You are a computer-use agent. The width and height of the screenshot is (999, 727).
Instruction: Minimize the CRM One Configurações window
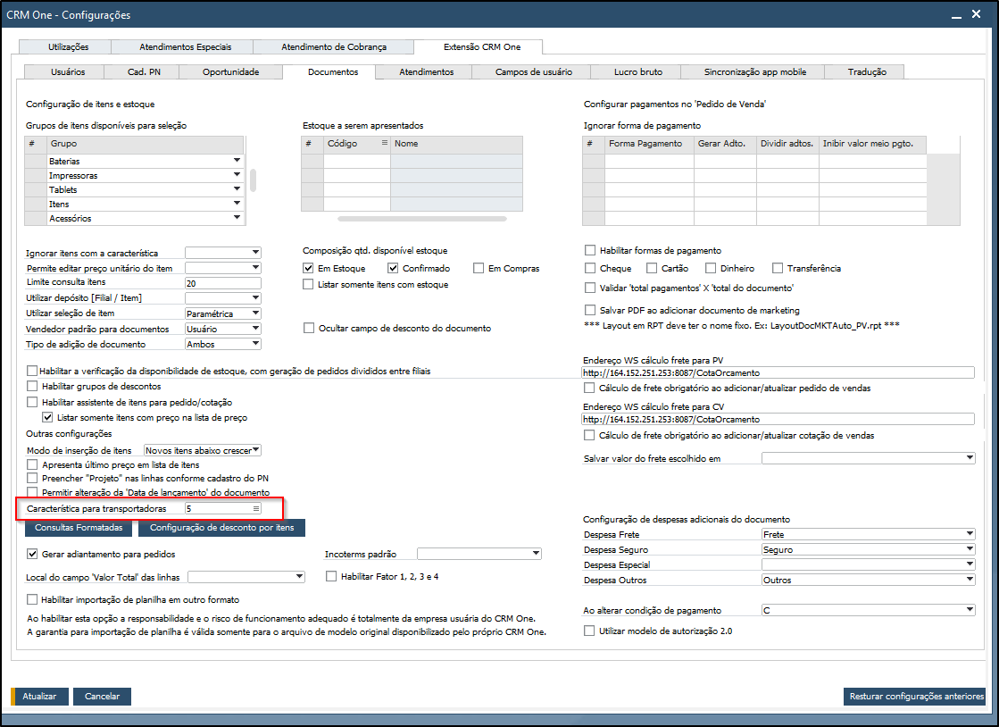coord(956,14)
